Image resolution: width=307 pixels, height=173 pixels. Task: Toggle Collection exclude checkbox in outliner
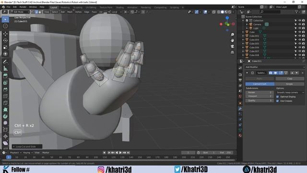coord(247,20)
